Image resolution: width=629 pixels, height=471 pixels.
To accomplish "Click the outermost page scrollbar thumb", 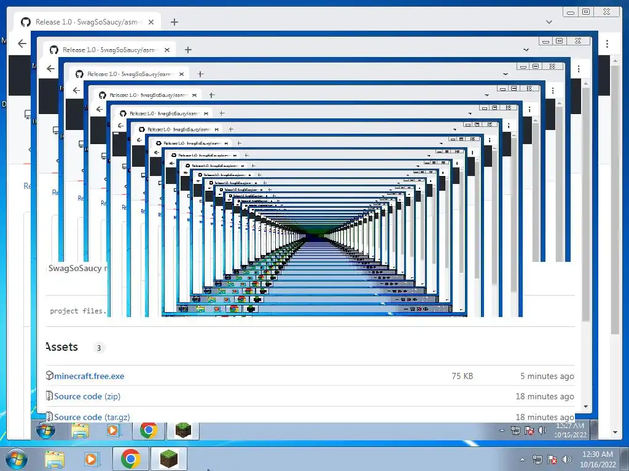I will pyautogui.click(x=615, y=201).
